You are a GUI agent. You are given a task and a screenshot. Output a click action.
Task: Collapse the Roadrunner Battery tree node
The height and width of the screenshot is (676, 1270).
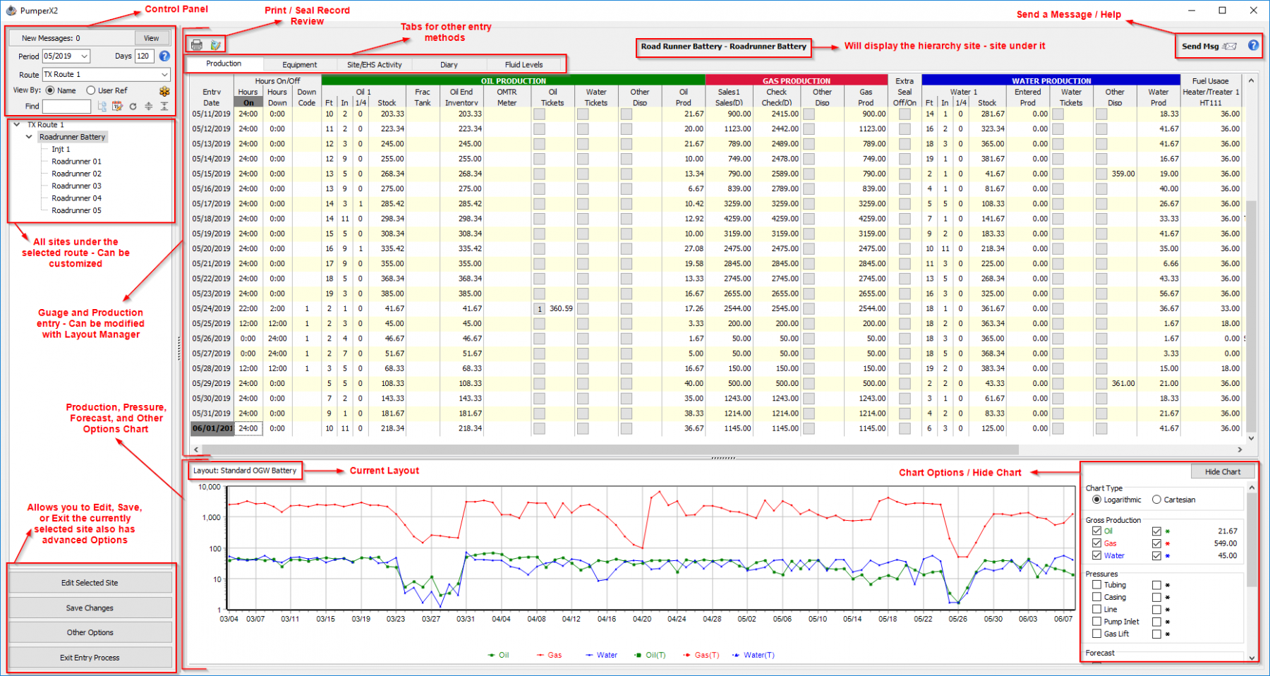(30, 136)
